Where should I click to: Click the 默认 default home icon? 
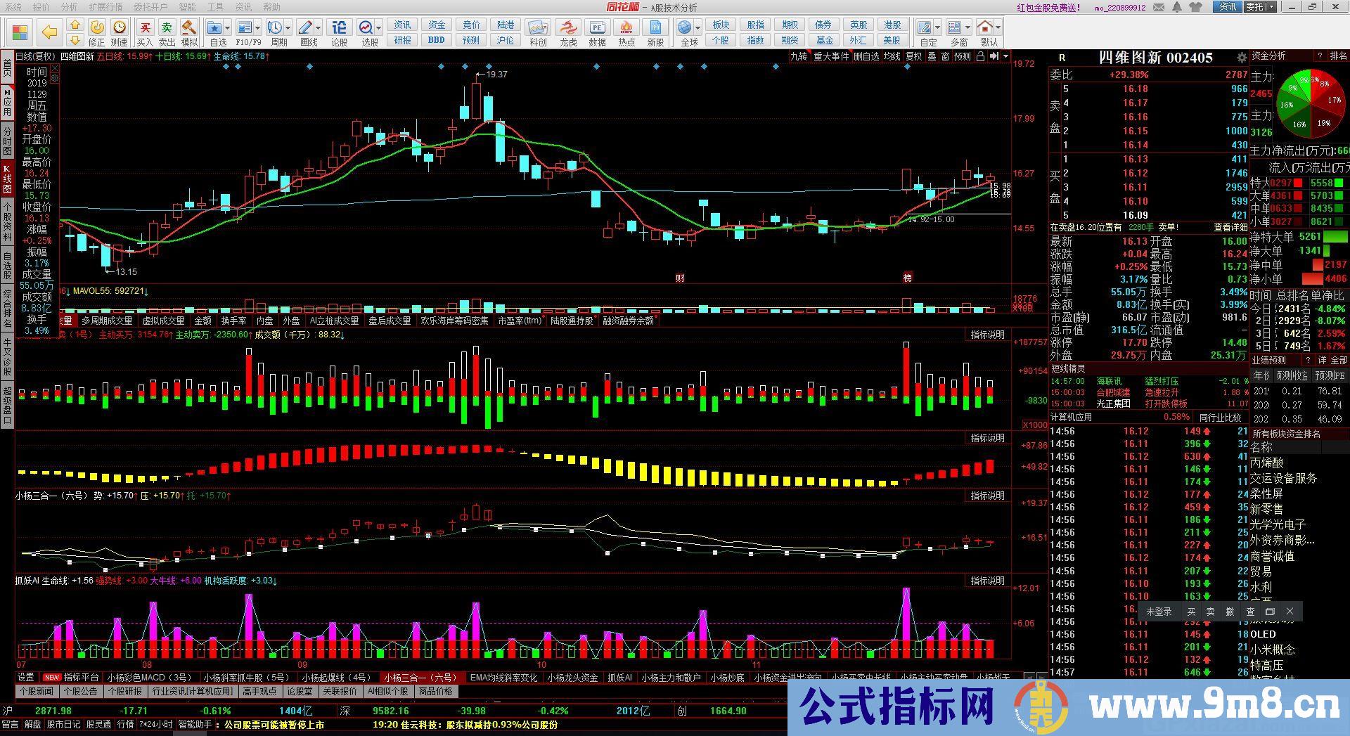(985, 27)
